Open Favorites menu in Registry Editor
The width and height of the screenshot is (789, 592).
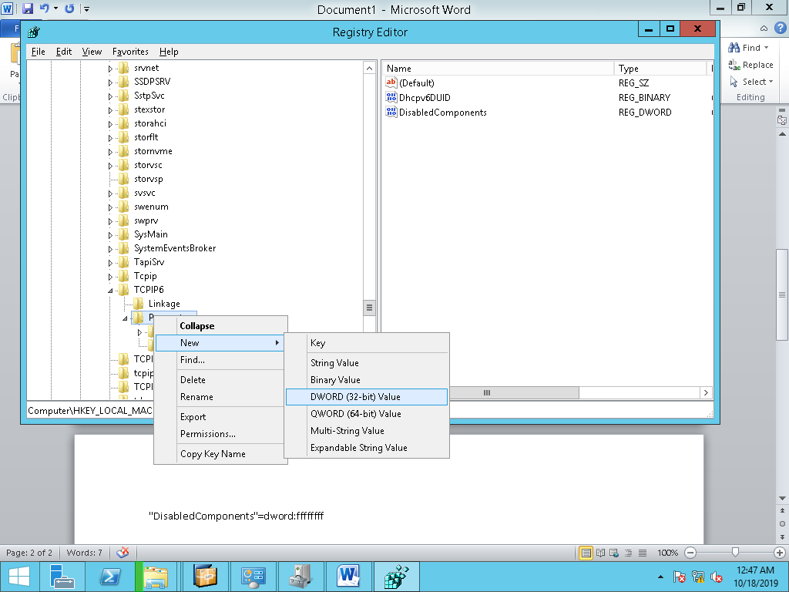click(x=130, y=52)
